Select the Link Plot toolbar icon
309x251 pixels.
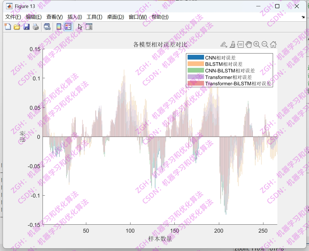click(47, 27)
